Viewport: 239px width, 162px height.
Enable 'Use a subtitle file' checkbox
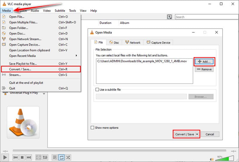click(x=97, y=89)
